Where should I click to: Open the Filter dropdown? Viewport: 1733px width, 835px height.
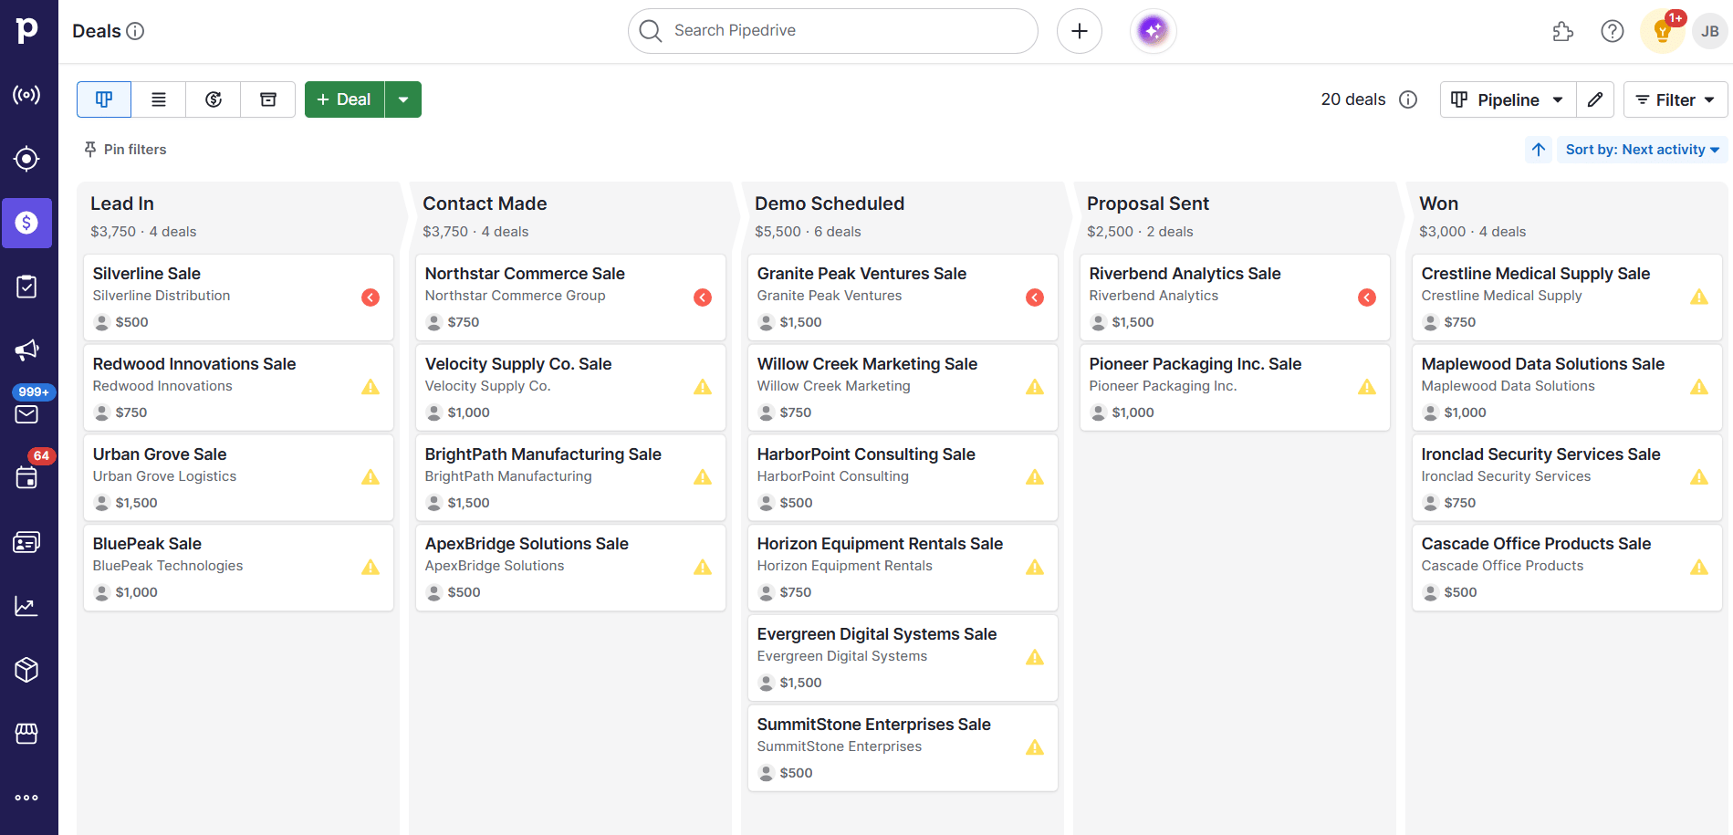[x=1676, y=99]
